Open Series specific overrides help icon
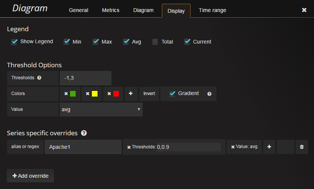Image resolution: width=314 pixels, height=189 pixels. pos(84,133)
